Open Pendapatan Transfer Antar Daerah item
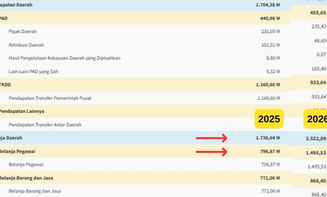The image size is (327, 197). tap(45, 125)
